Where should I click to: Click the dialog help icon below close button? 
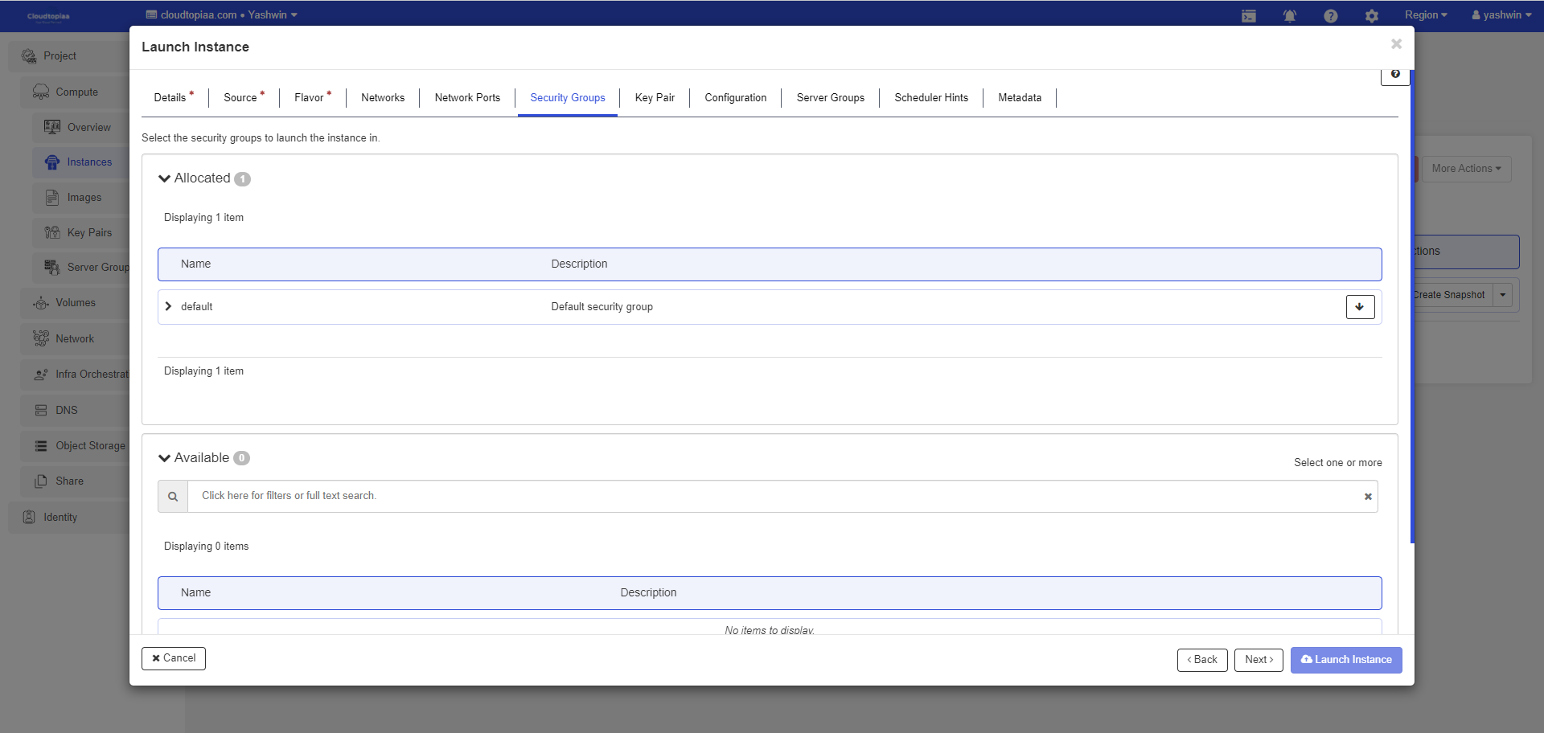tap(1395, 75)
